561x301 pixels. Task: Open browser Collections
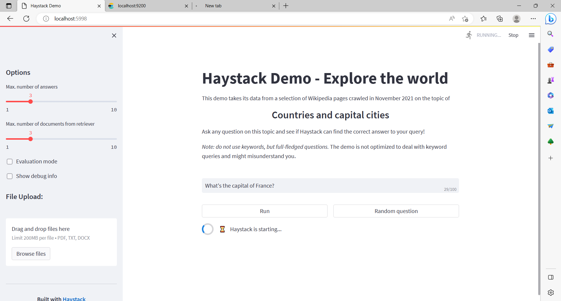500,19
